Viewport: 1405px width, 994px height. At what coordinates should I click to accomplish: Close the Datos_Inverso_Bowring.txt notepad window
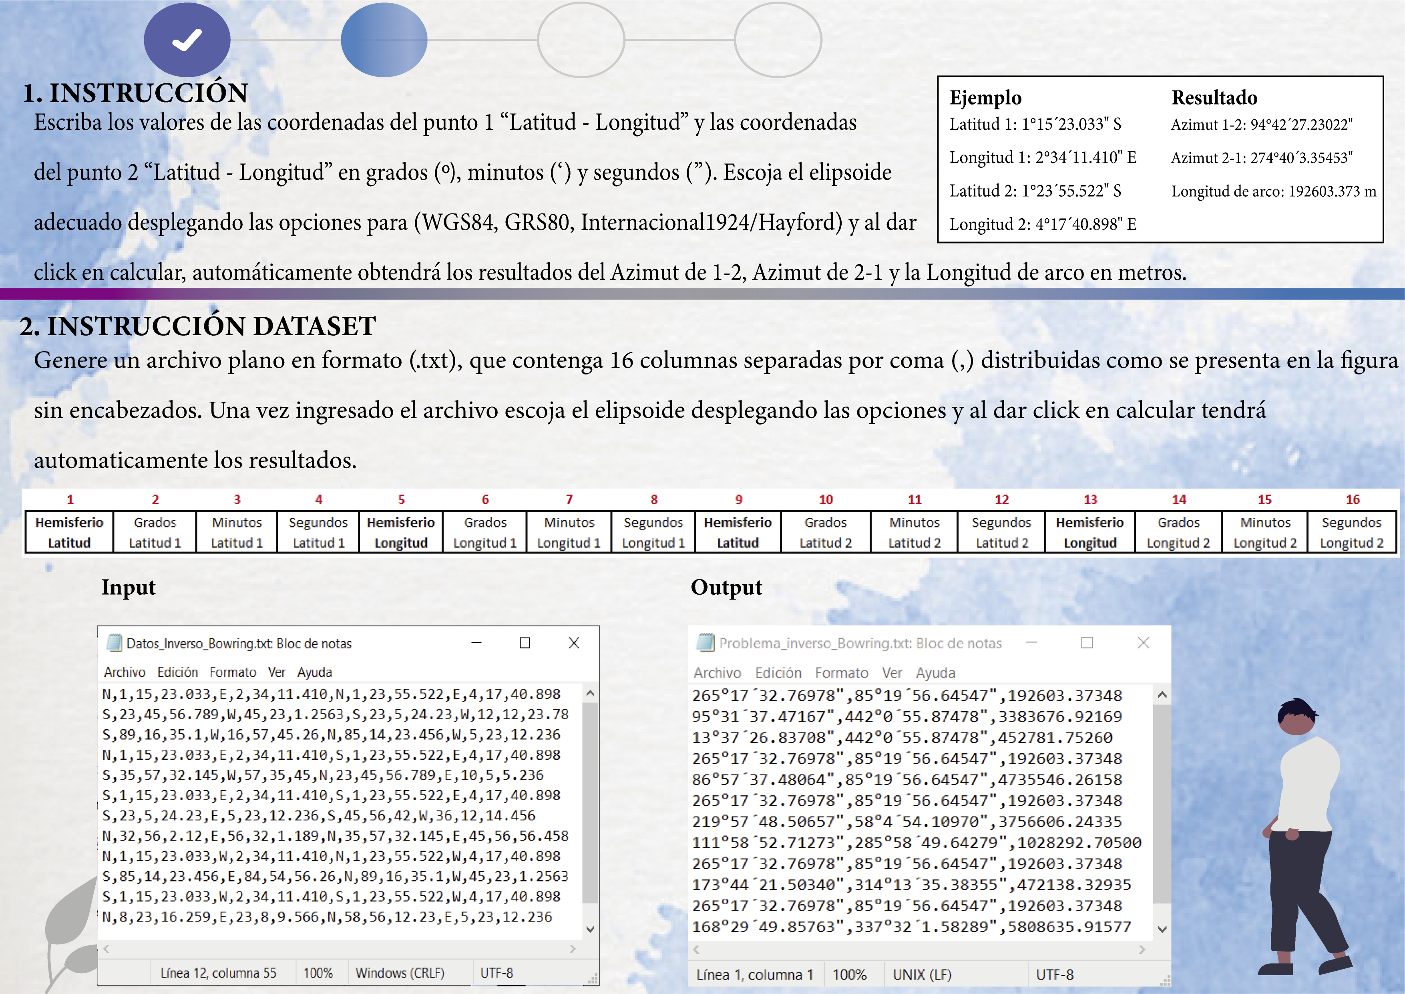(x=573, y=643)
